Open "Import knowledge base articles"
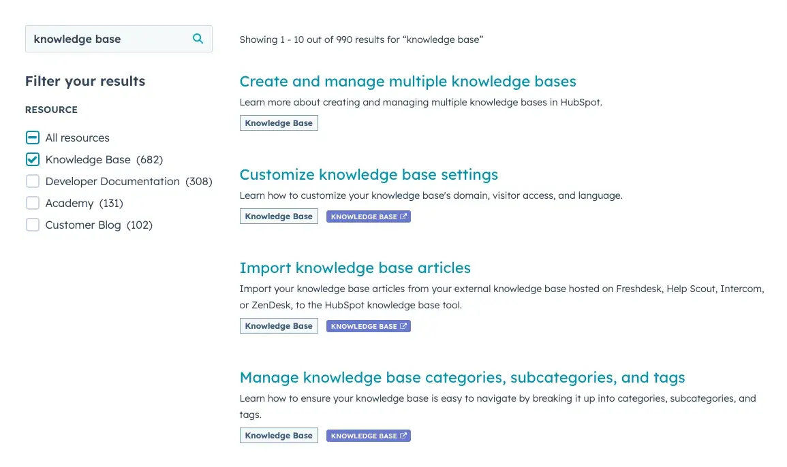The height and width of the screenshot is (467, 787). click(355, 268)
